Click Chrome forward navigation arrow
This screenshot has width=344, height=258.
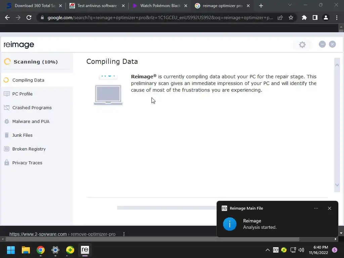click(18, 17)
